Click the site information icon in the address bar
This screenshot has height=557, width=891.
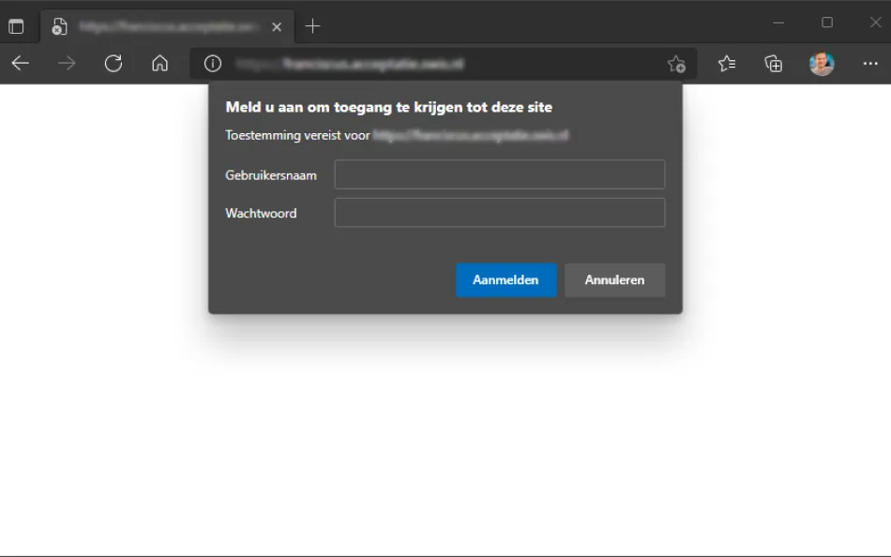(212, 63)
